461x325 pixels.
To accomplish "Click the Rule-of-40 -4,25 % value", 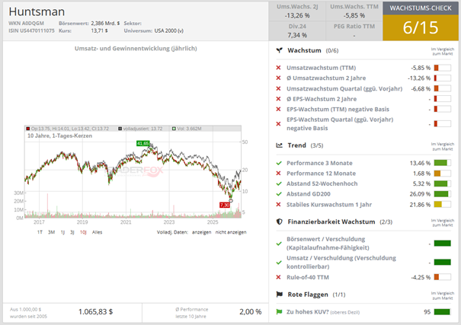I will (421, 277).
